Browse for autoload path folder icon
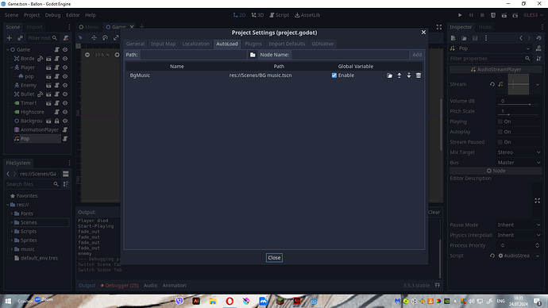The image size is (548, 308). tap(253, 55)
